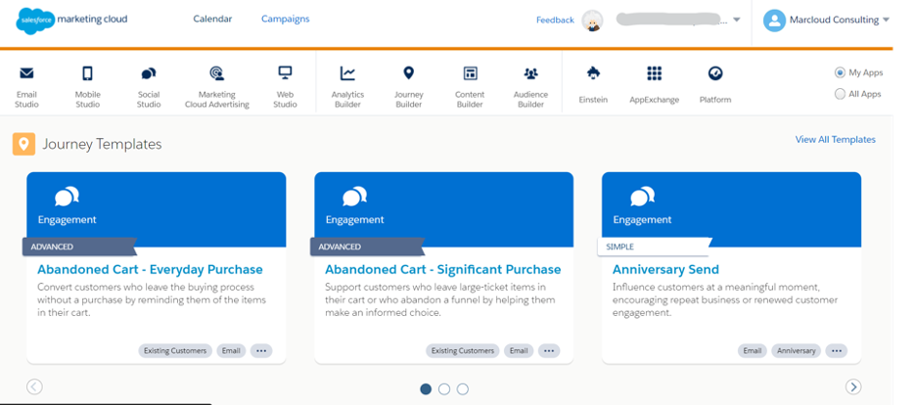Open Marketing Cloud Advertising app

216,87
